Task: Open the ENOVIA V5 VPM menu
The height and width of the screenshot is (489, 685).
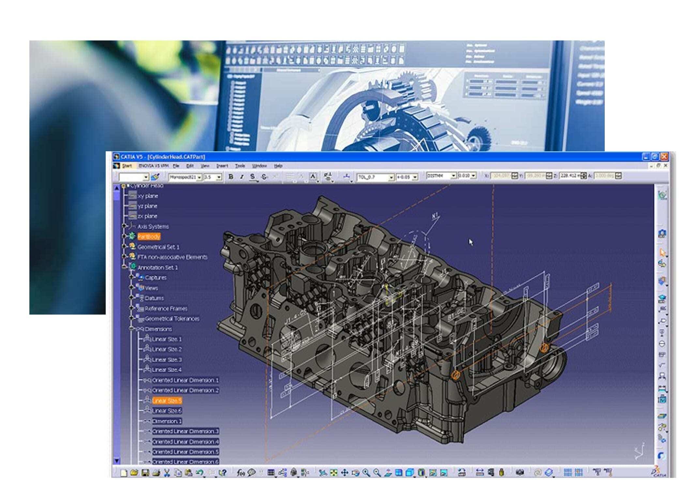Action: [x=153, y=166]
